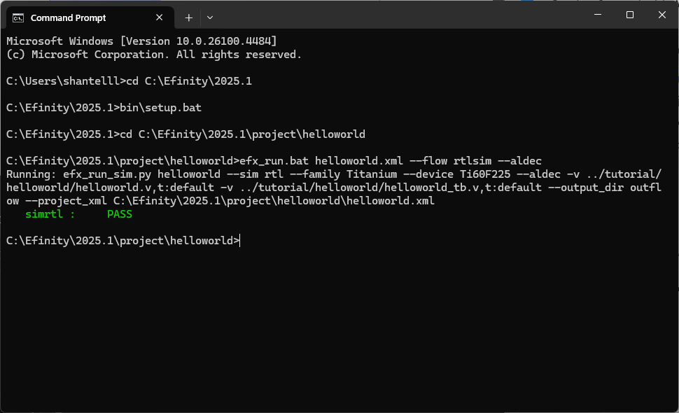Maximize the terminal window
This screenshot has width=679, height=413.
point(630,15)
